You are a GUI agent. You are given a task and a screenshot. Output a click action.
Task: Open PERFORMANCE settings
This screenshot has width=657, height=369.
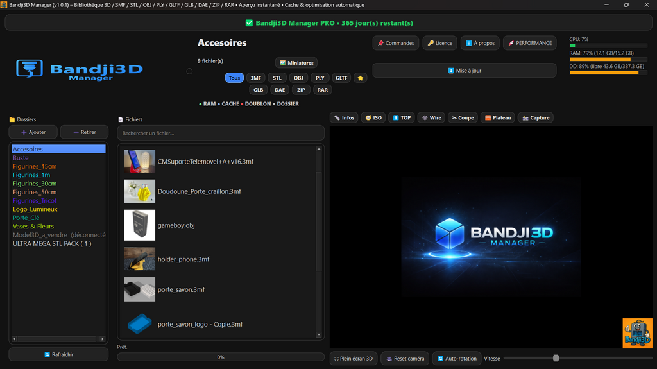click(529, 43)
